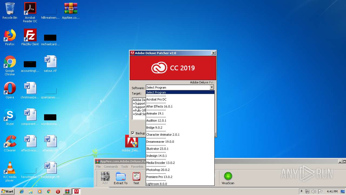The width and height of the screenshot is (346, 195).
Task: Click WinRAR VirusScan toolbar icon
Action: [x=228, y=178]
